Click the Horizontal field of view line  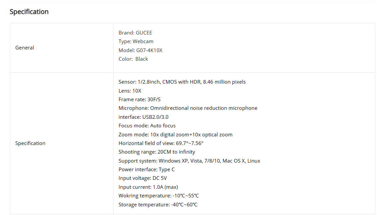pos(161,143)
